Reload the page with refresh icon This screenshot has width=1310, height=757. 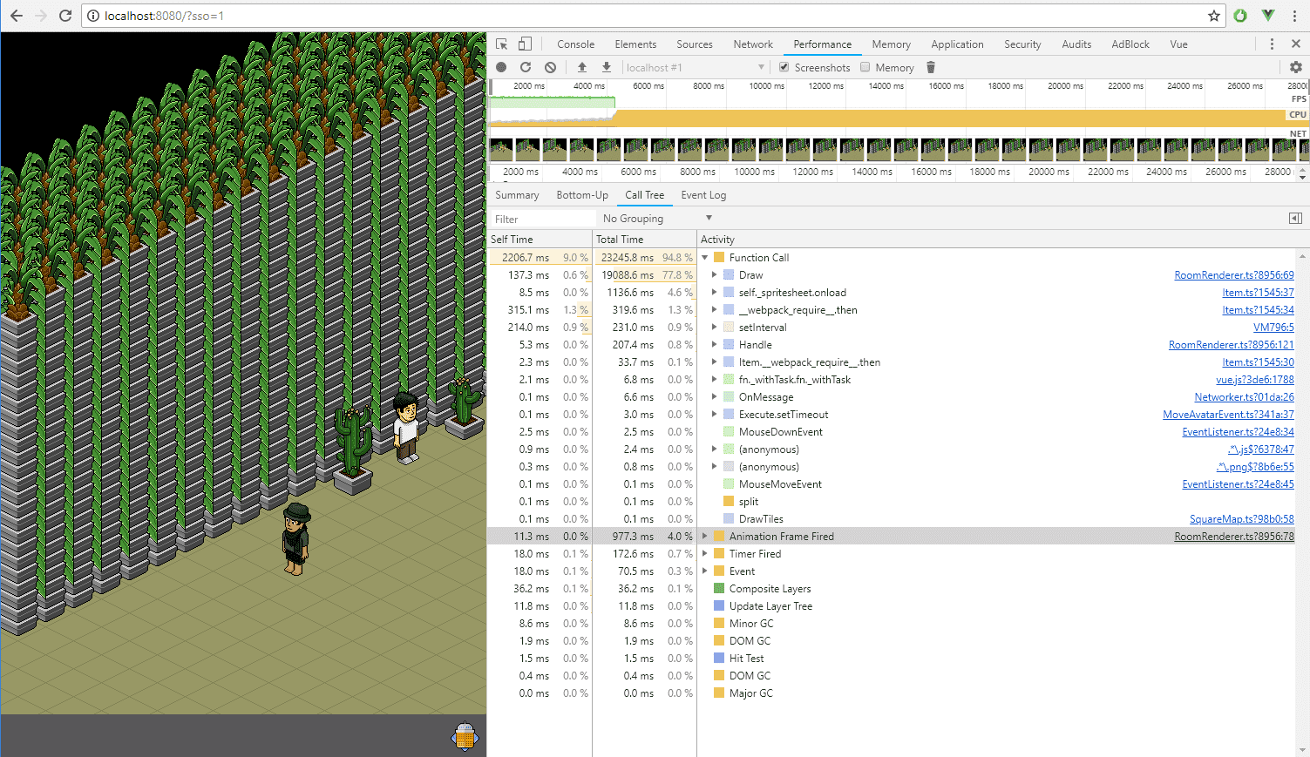tap(65, 16)
